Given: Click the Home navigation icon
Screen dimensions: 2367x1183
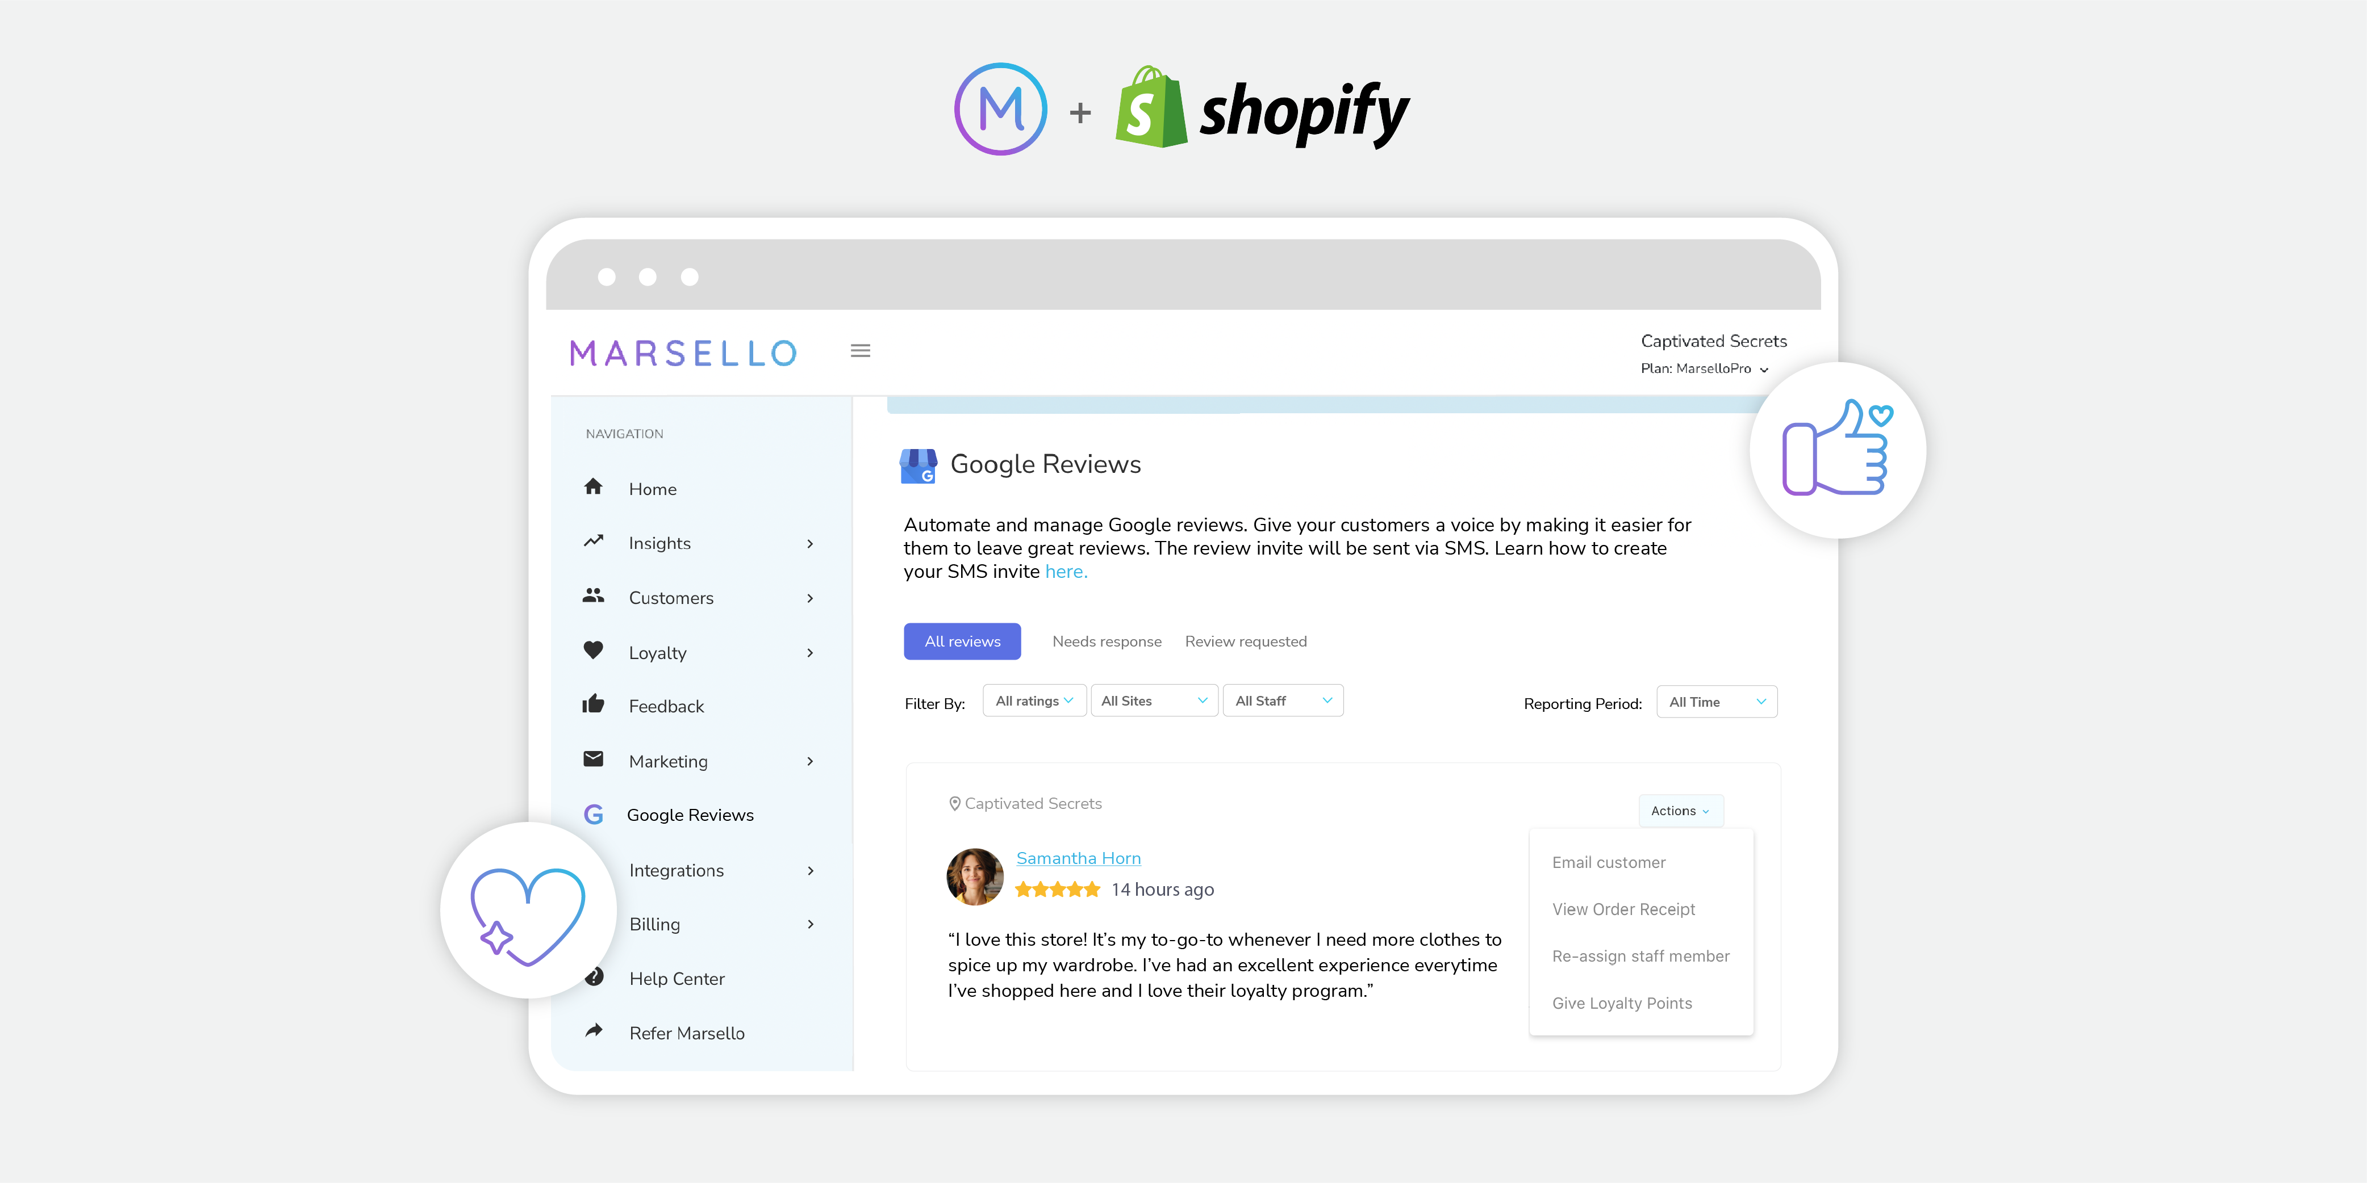Looking at the screenshot, I should 596,488.
